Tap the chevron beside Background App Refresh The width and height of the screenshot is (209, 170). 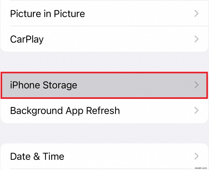pos(196,111)
